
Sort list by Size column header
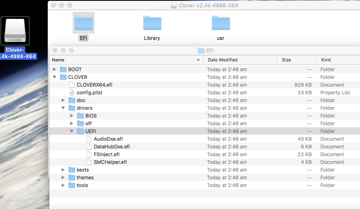click(x=297, y=60)
